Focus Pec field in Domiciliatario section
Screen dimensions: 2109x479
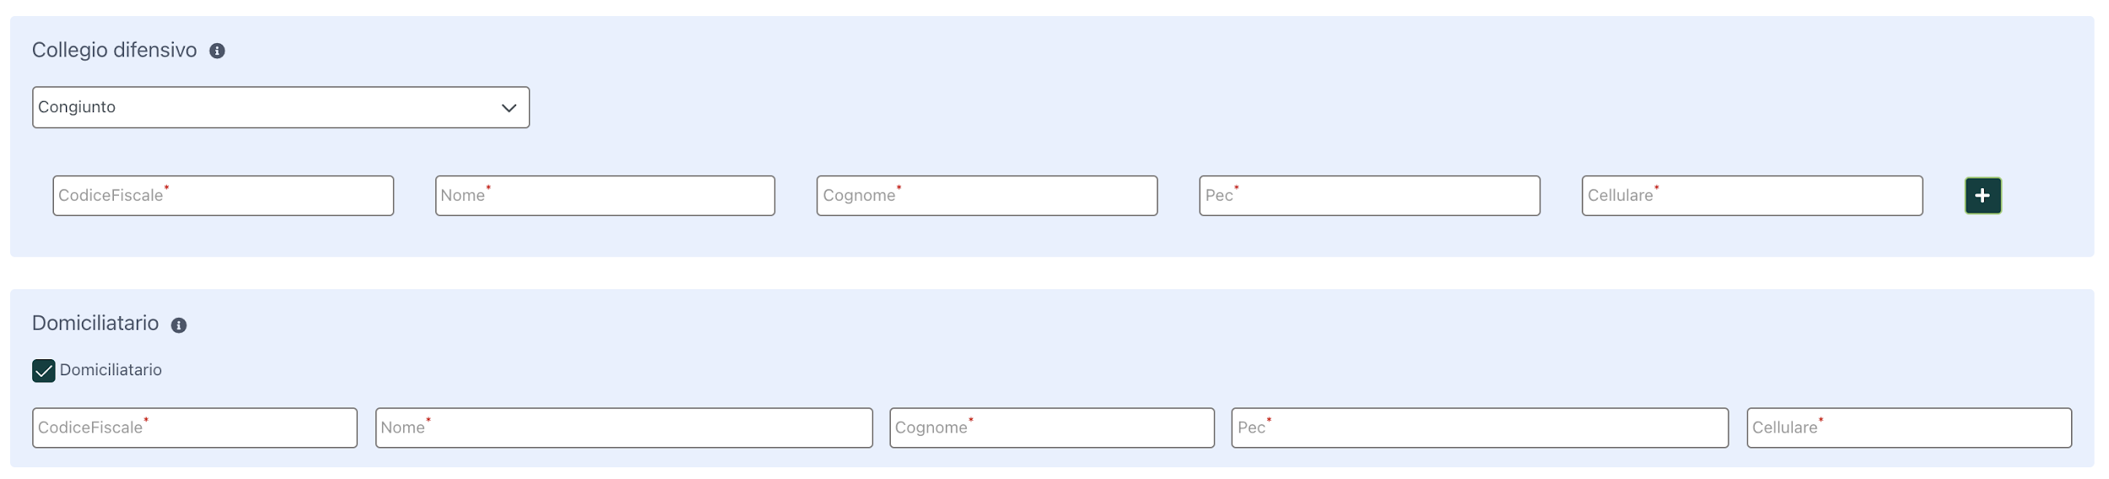pyautogui.click(x=1480, y=428)
